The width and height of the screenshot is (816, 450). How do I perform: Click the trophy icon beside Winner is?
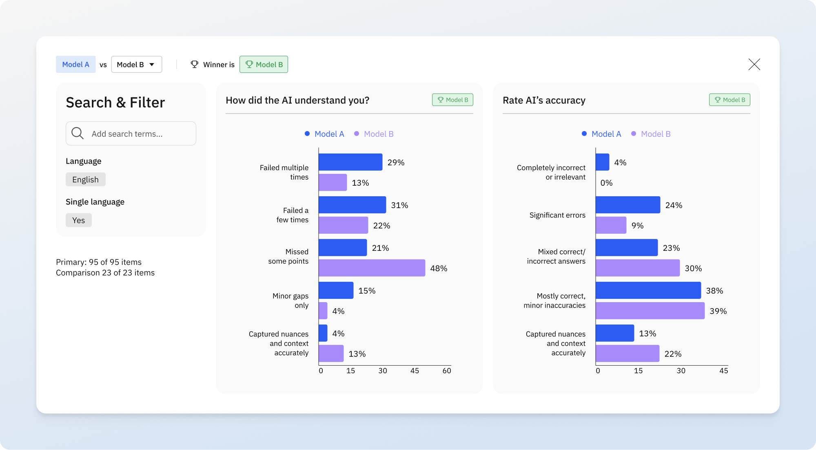click(195, 64)
